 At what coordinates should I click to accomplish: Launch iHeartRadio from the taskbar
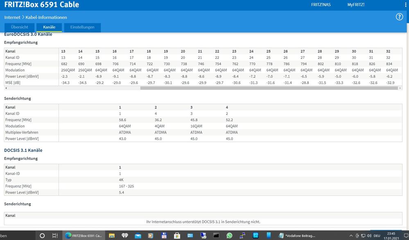point(124,236)
